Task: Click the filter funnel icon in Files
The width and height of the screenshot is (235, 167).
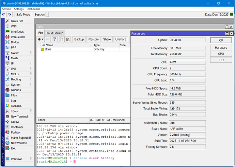Action: pos(55,39)
